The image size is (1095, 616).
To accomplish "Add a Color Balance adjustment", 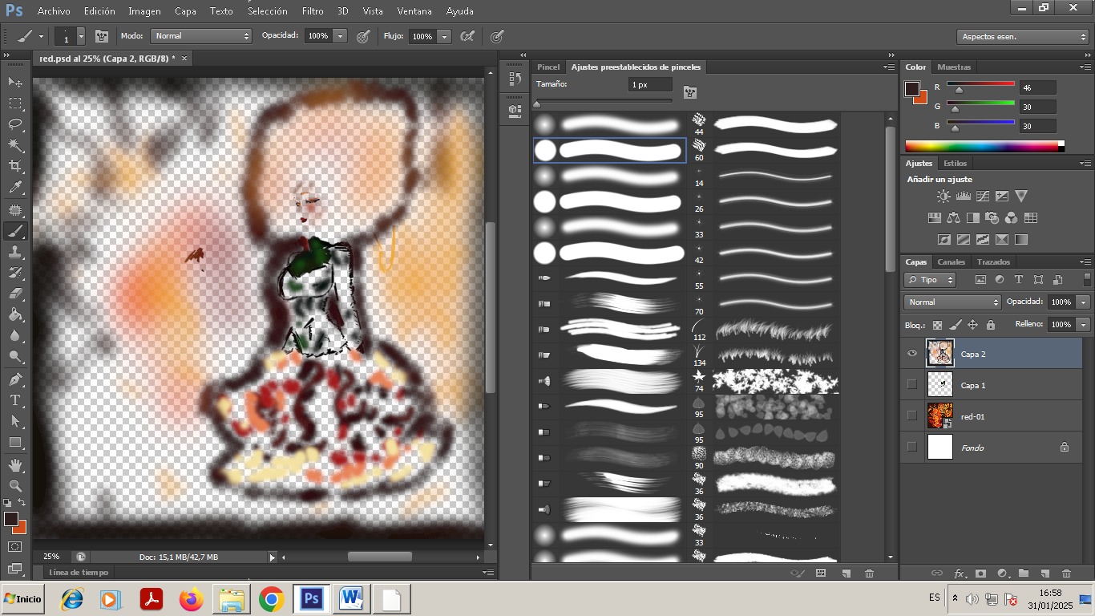I will pyautogui.click(x=953, y=217).
